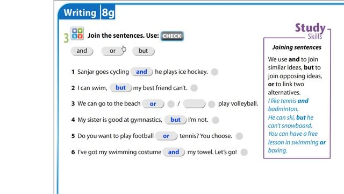Click the empty second blank in sentence 3
The height and width of the screenshot is (194, 344).
[x=194, y=104]
